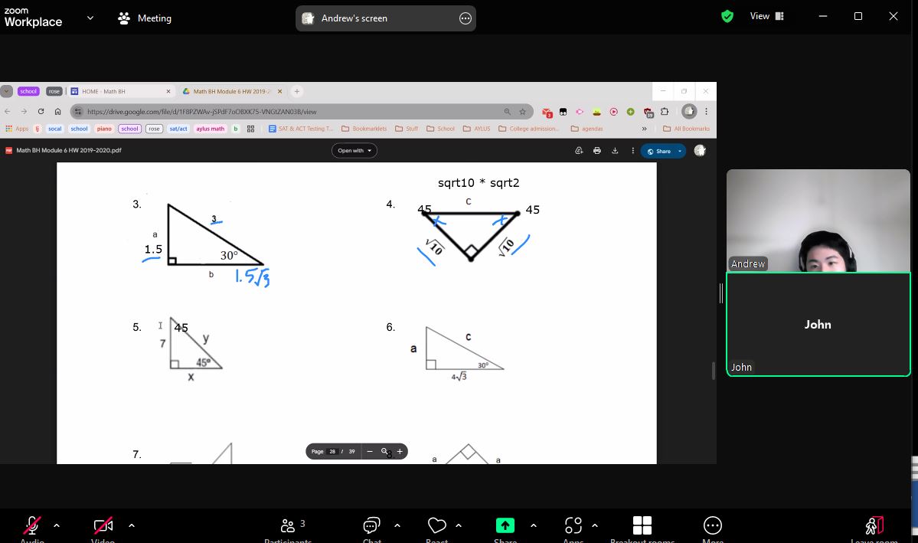The width and height of the screenshot is (918, 543).
Task: Open Drive viewer more actions menu
Action: 632,151
